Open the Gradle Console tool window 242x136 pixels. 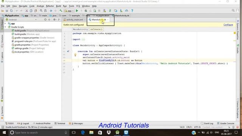point(226,124)
